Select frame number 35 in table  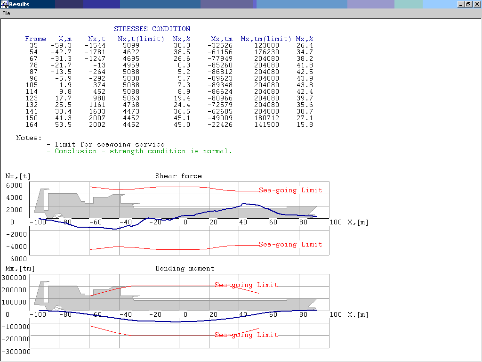tap(33, 46)
